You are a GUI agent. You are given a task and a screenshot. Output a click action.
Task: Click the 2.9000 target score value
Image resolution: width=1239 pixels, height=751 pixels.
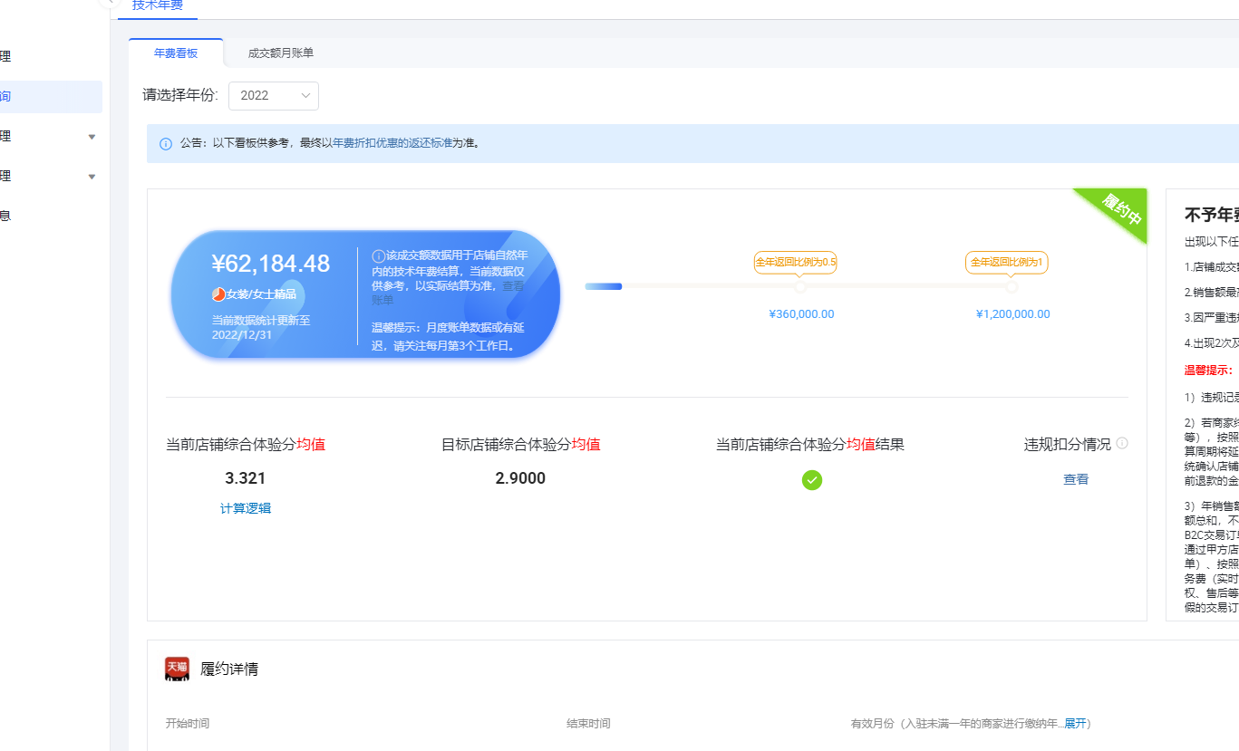520,478
